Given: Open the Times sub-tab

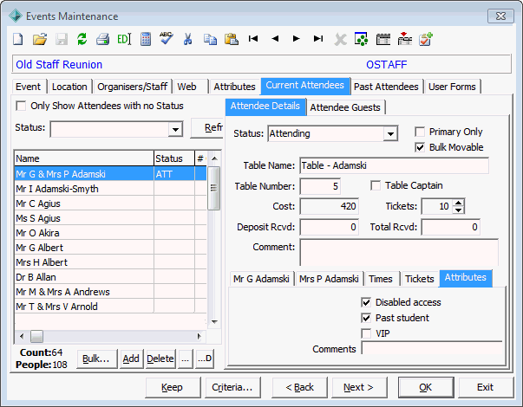Looking at the screenshot, I should [x=381, y=279].
